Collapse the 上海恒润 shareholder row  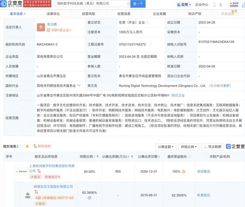click(17, 171)
